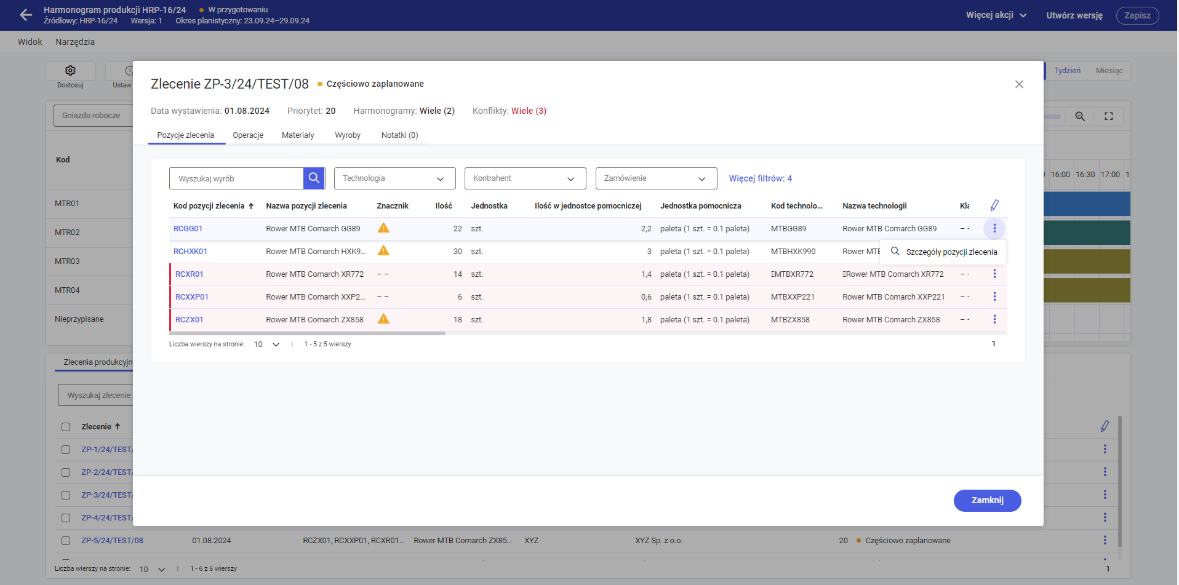Expand the Więcej akcji dropdown
The image size is (1179, 585).
coord(996,15)
